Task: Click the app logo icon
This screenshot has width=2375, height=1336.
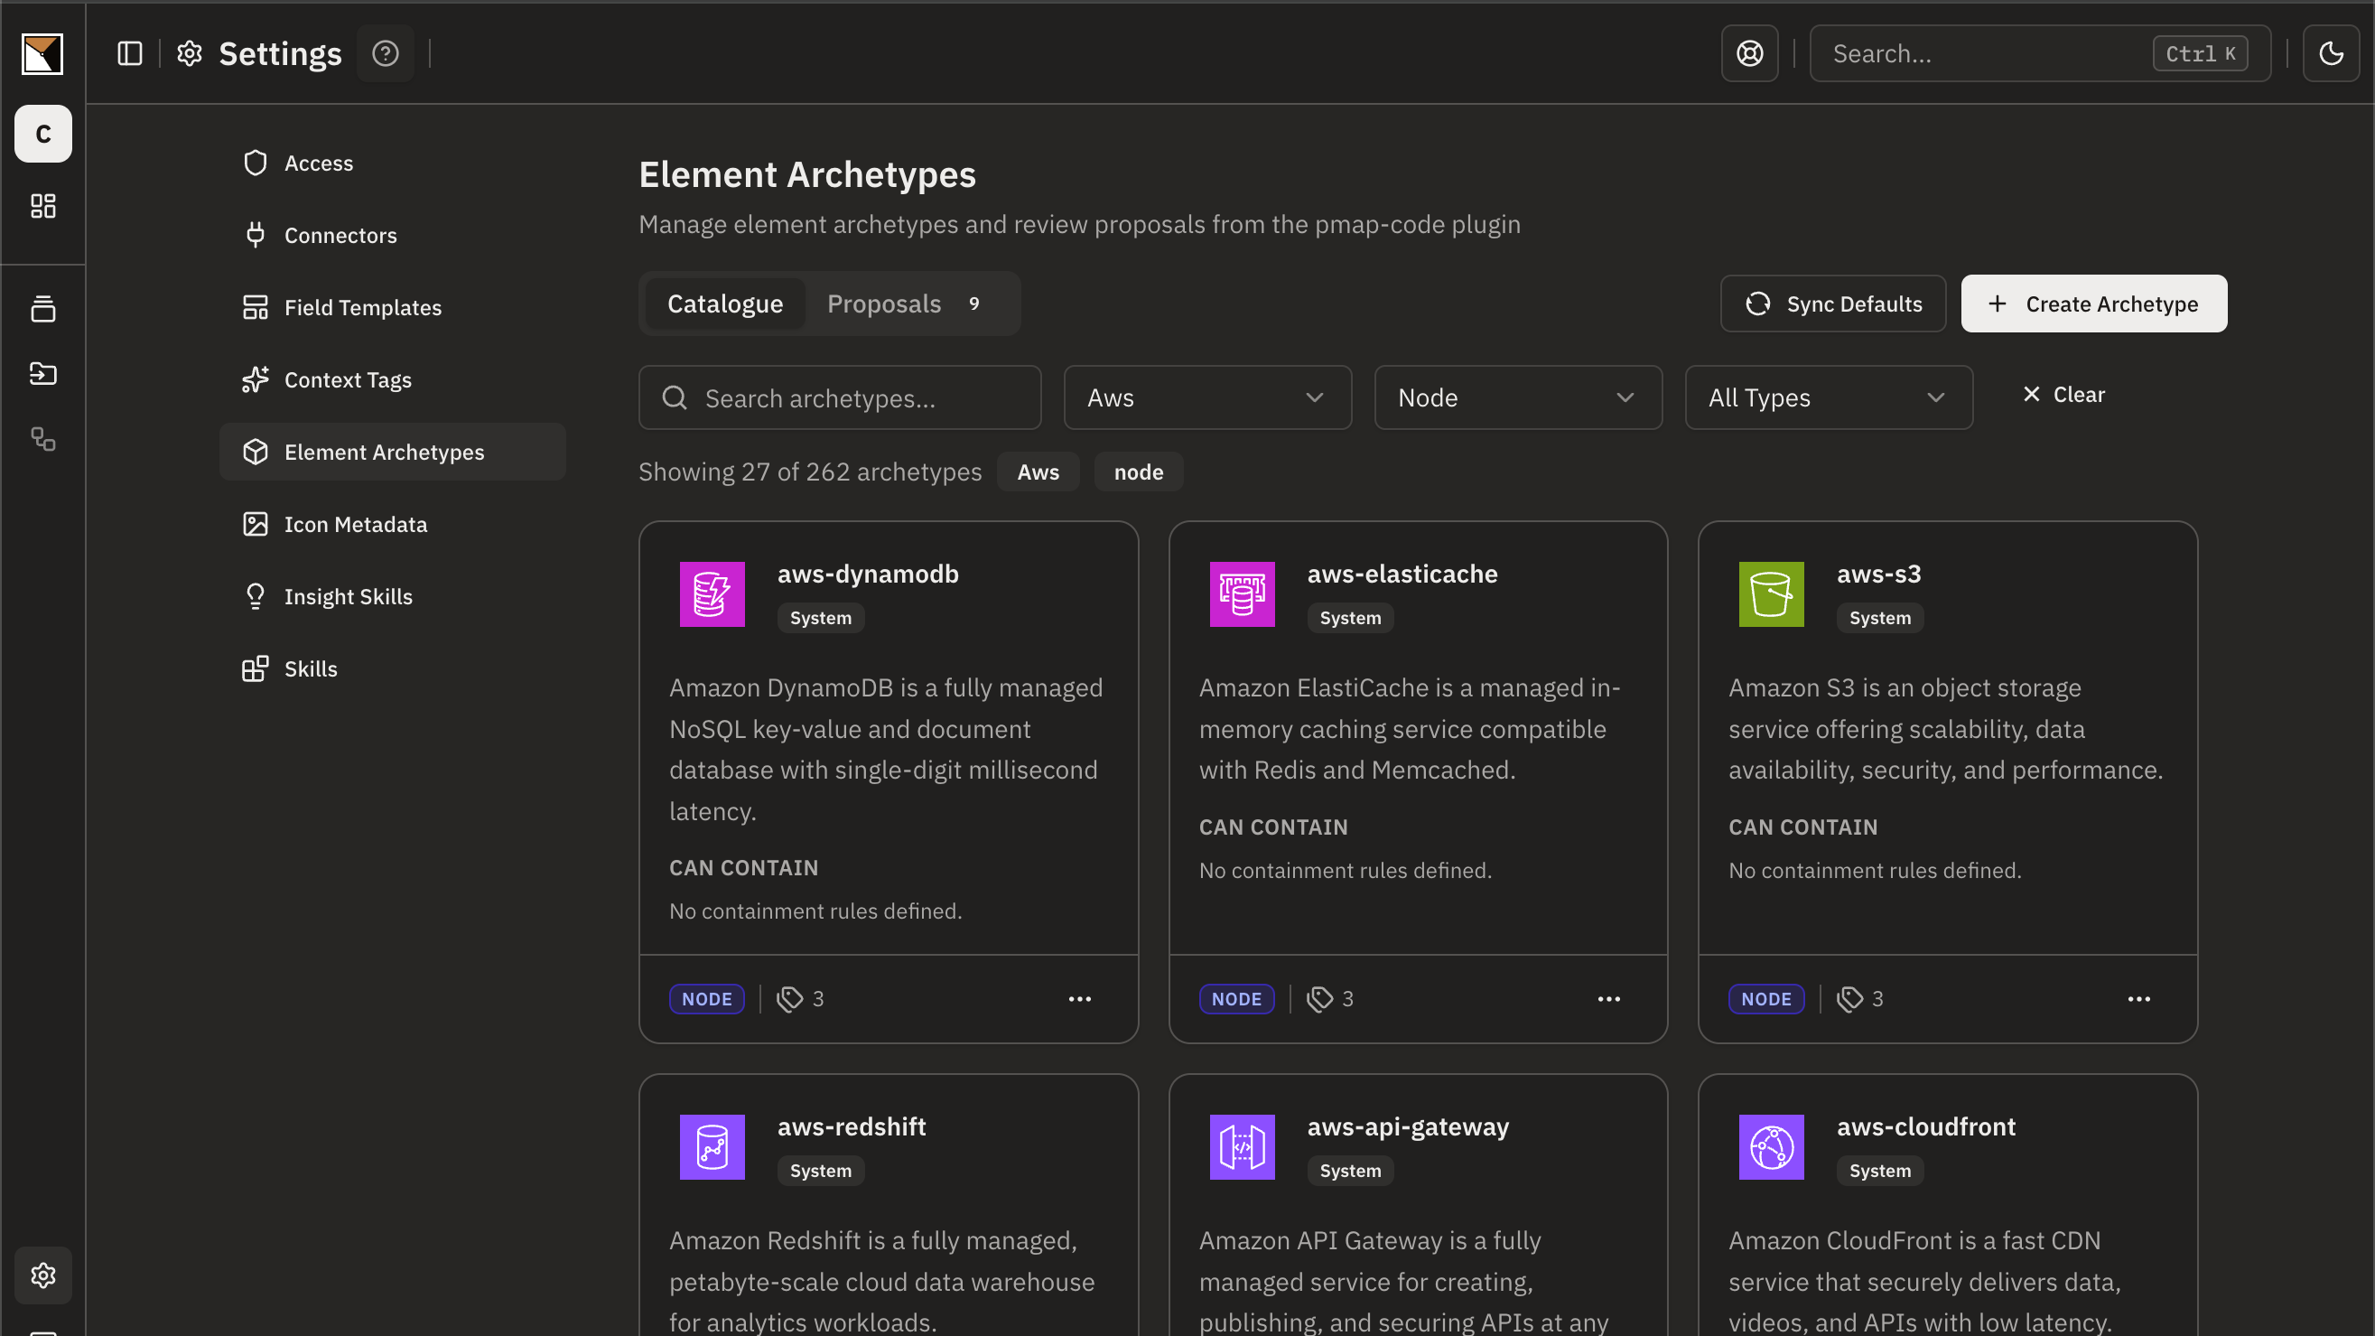Action: 42,53
